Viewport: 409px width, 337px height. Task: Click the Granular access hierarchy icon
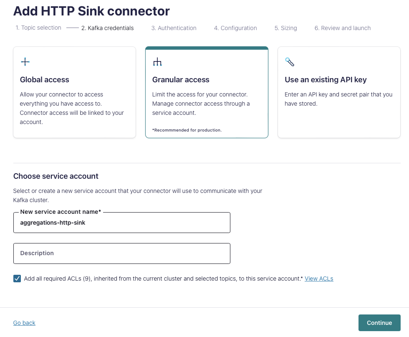tap(157, 62)
